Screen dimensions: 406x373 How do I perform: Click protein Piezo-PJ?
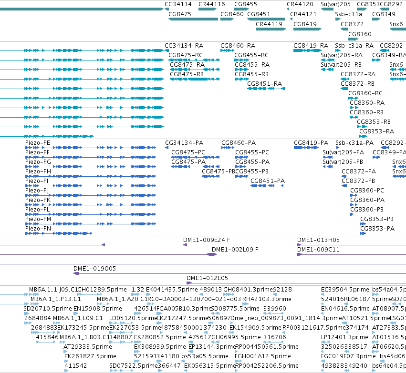(x=37, y=191)
